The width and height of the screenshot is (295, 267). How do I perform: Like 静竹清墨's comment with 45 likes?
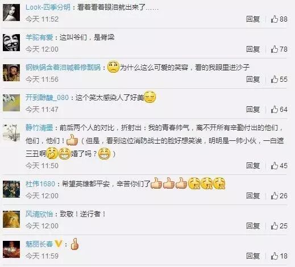tap(274, 166)
